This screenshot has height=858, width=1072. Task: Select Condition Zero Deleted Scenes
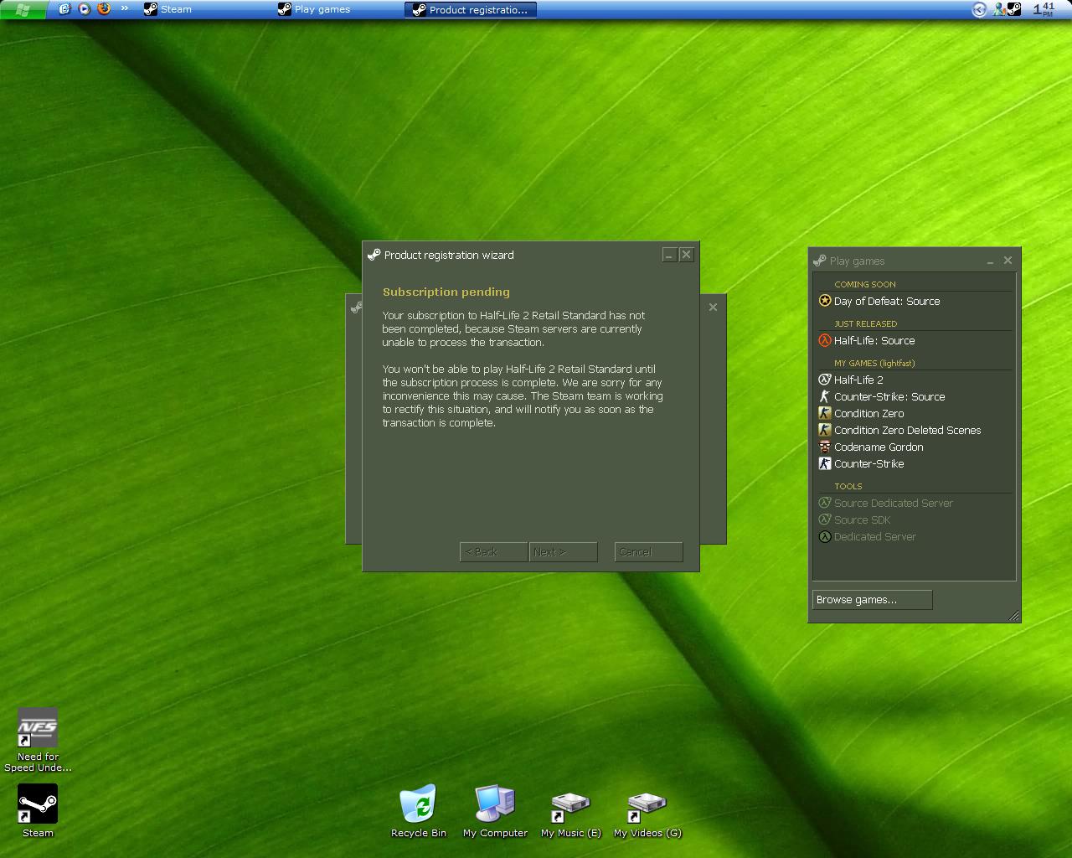point(907,430)
